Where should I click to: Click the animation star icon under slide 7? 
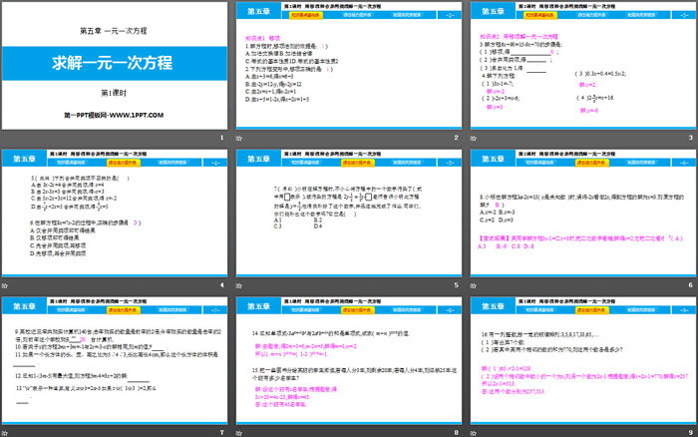(x=4, y=433)
